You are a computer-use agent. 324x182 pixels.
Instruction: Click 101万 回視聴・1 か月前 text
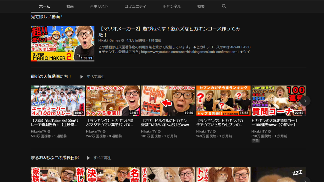click(x=159, y=136)
